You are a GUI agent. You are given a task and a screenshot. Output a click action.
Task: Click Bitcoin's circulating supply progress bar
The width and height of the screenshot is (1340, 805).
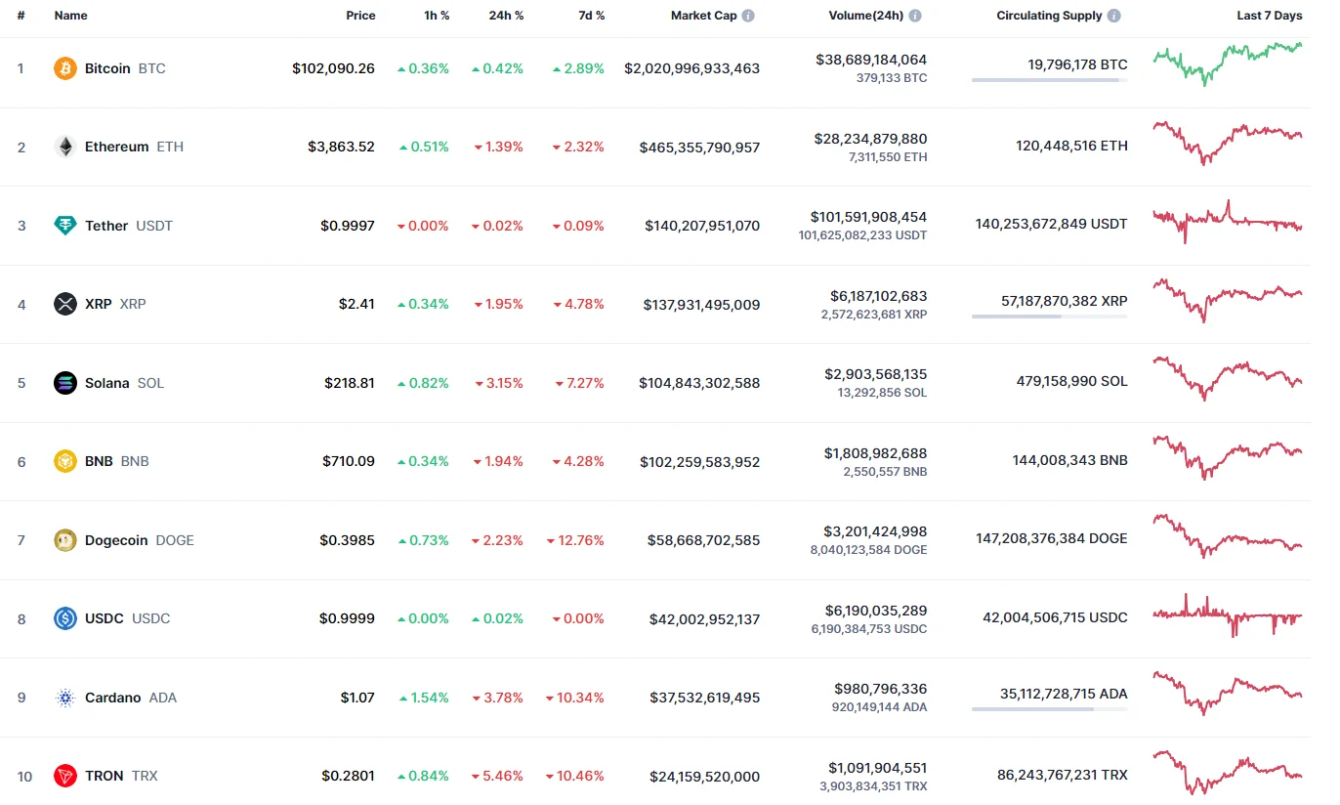click(1049, 80)
